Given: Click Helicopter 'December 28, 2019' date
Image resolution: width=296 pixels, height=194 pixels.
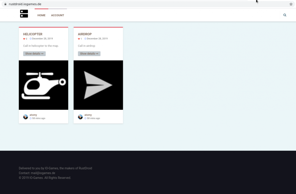Looking at the screenshot, I should click(x=42, y=38).
